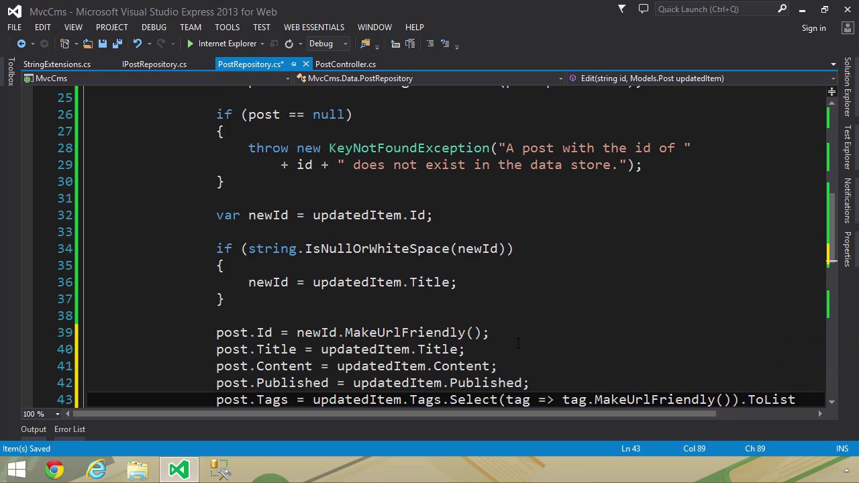Expand the Toolbox side panel
This screenshot has width=859, height=483.
tap(10, 72)
